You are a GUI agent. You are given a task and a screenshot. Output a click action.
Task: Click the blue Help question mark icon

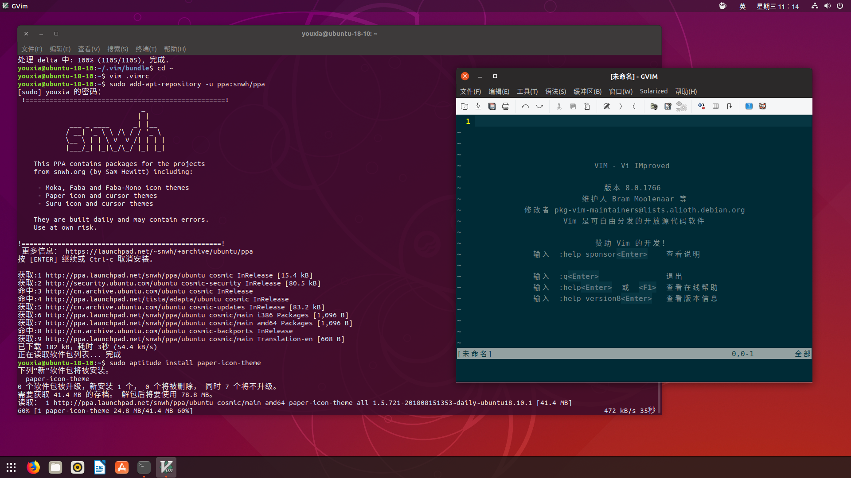click(749, 106)
